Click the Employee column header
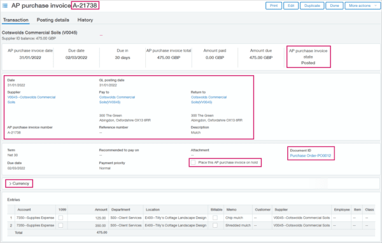Image resolution: width=382 pixels, height=243 pixels. [342, 209]
